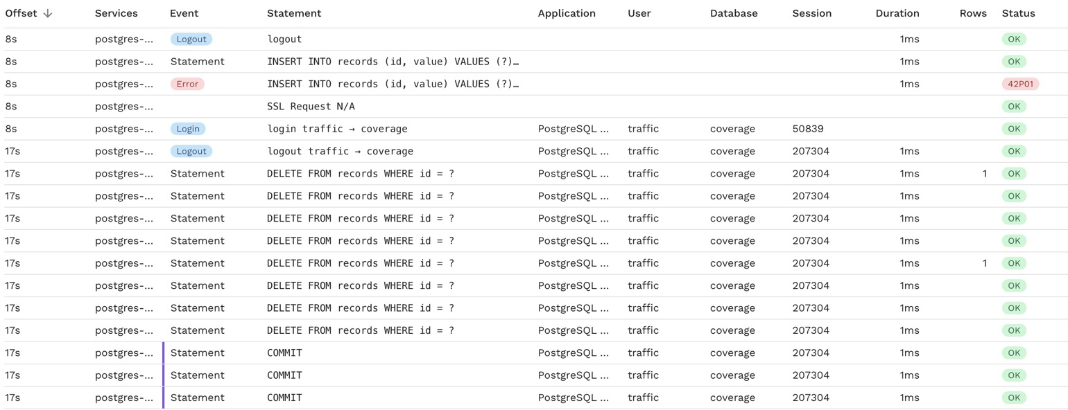Click 8s offset in the SSL Request row
This screenshot has height=410, width=1068.
click(x=11, y=107)
